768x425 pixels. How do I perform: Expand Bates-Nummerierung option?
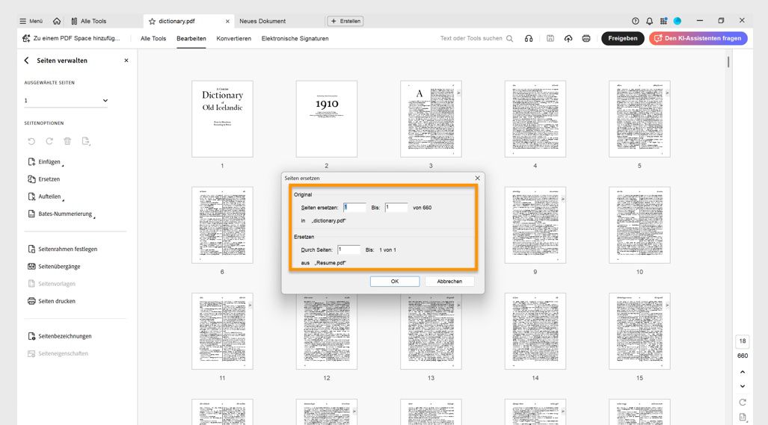(61, 214)
